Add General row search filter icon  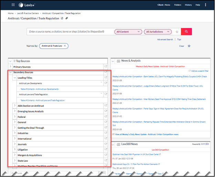[x=106, y=122]
